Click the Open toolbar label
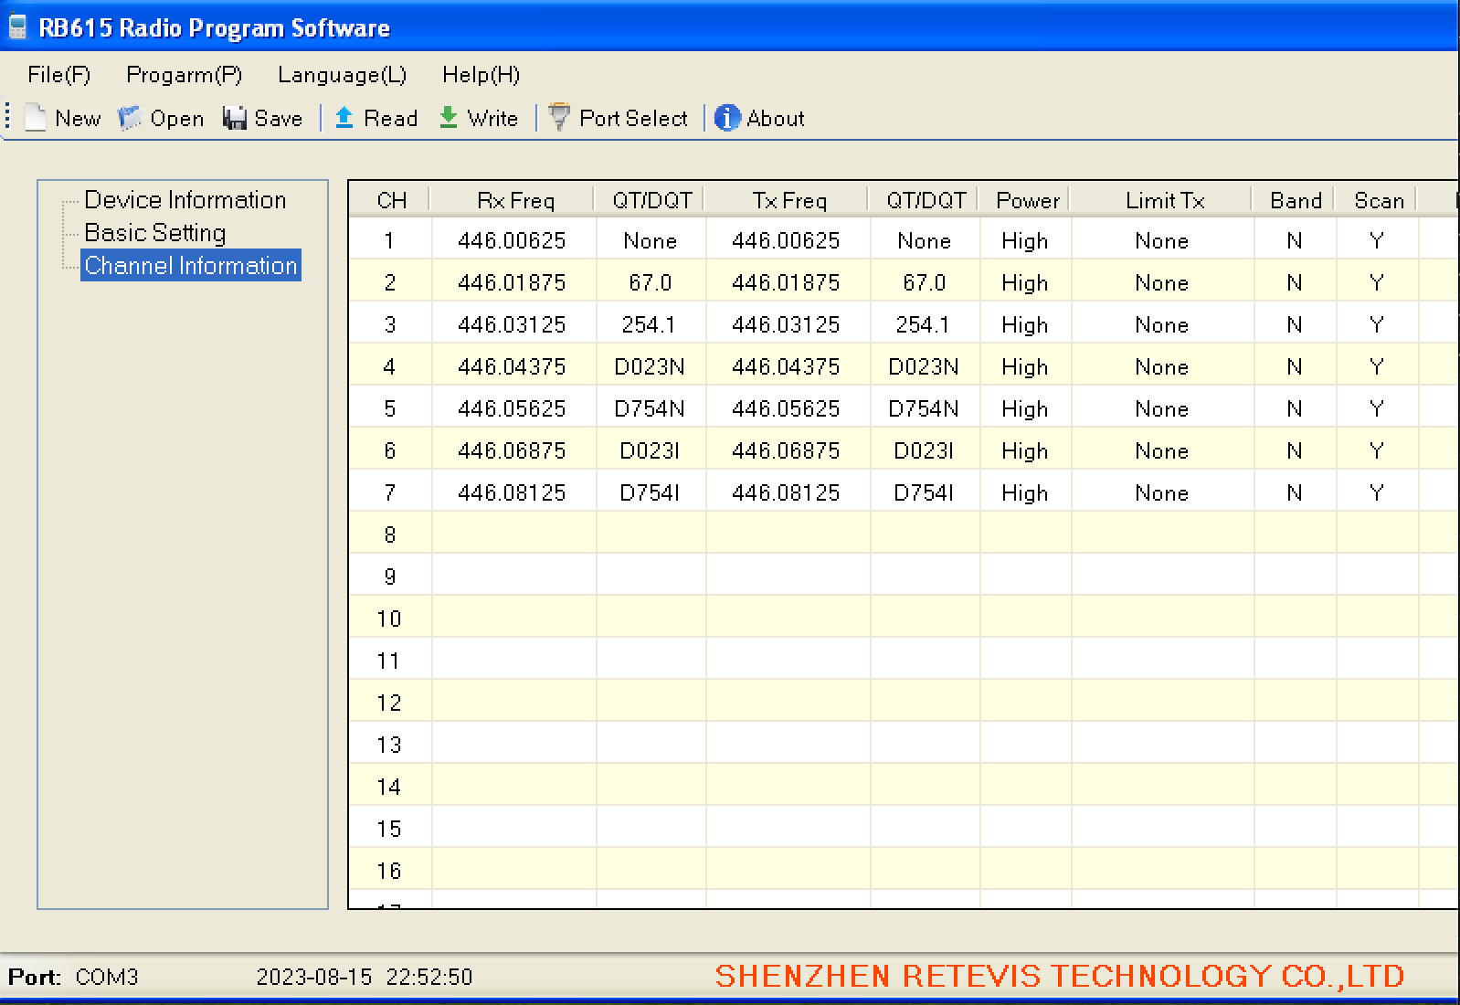Viewport: 1460px width, 1005px height. [177, 119]
